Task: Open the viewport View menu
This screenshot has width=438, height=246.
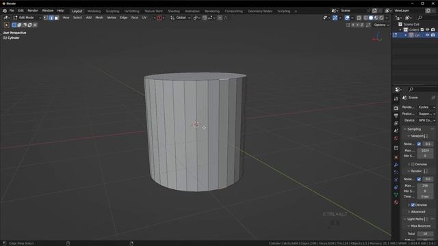Action: pos(66,18)
